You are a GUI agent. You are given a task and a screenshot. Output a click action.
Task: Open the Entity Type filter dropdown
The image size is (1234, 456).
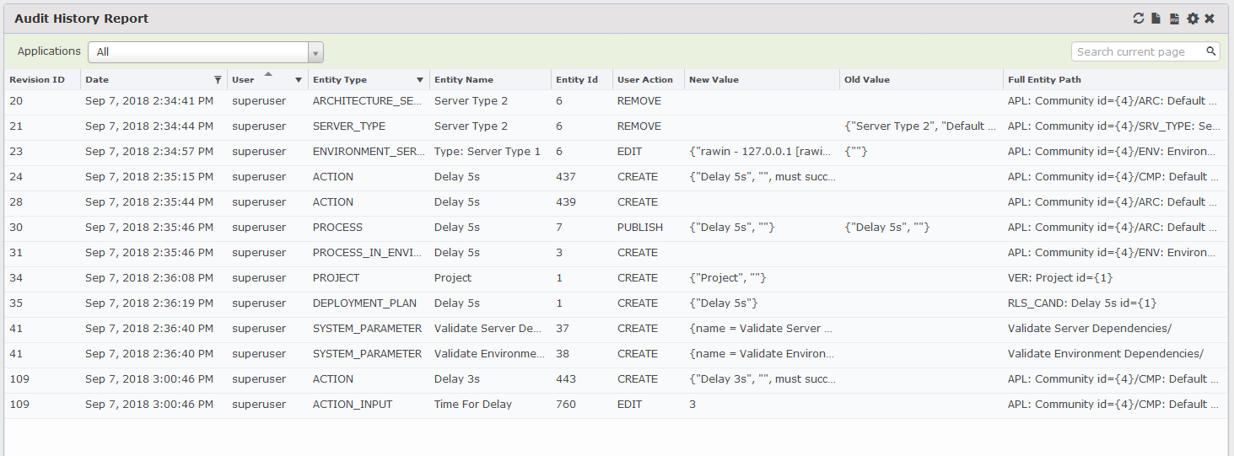click(x=420, y=80)
